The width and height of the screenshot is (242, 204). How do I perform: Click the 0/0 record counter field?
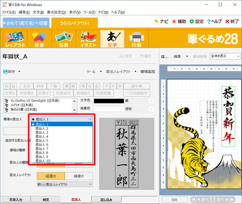point(174,200)
